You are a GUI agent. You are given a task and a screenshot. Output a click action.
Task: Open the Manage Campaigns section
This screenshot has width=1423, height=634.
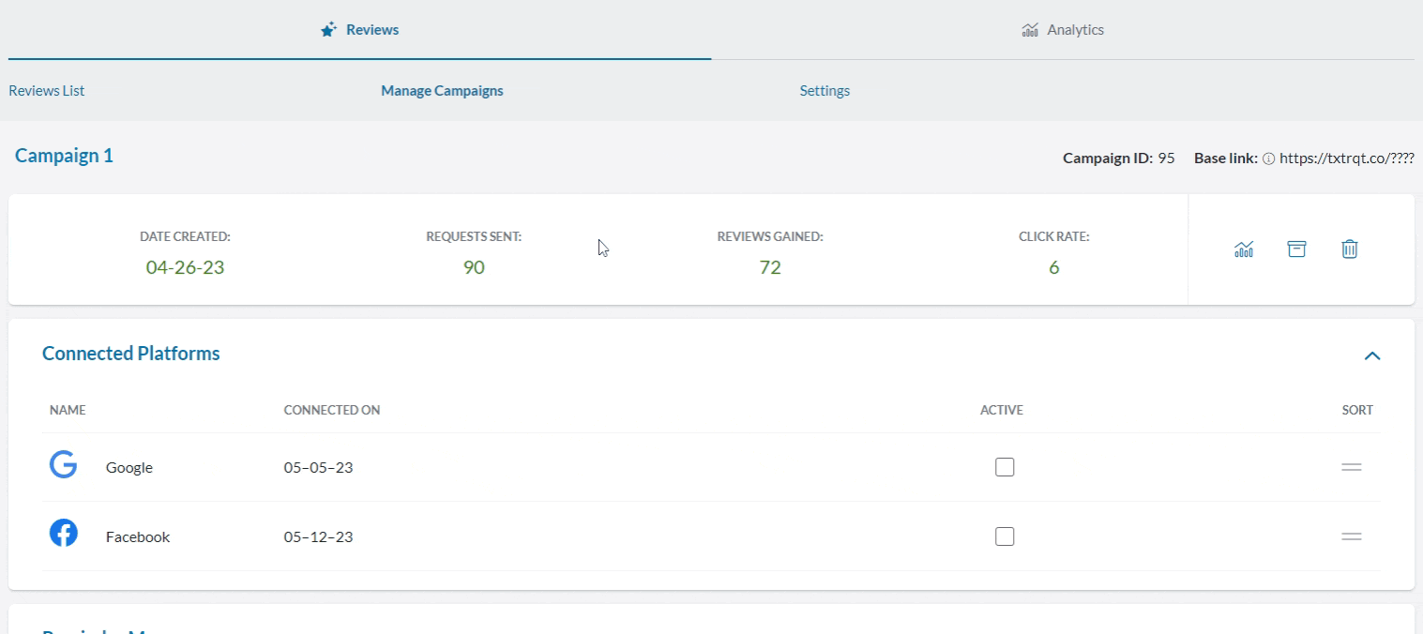click(x=442, y=90)
